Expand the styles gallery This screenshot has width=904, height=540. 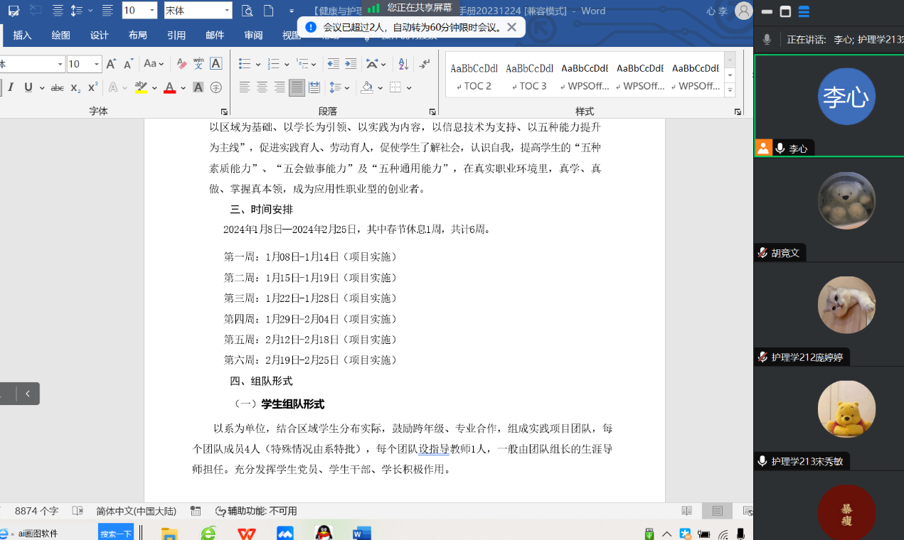pyautogui.click(x=730, y=90)
